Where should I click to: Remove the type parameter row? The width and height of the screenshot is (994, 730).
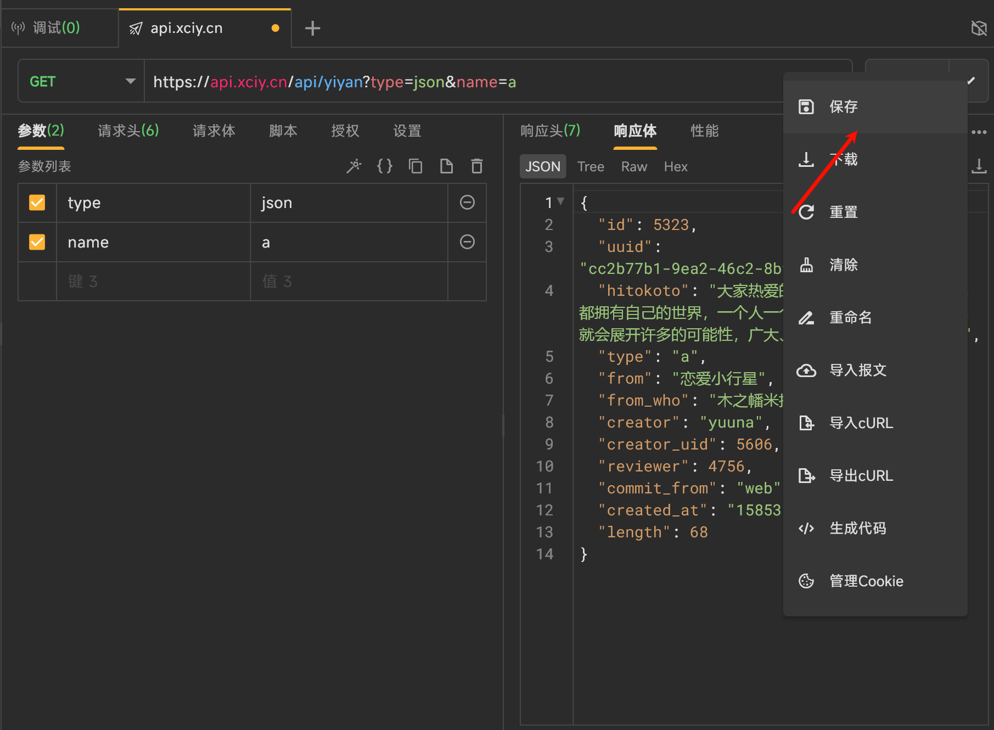(x=467, y=203)
